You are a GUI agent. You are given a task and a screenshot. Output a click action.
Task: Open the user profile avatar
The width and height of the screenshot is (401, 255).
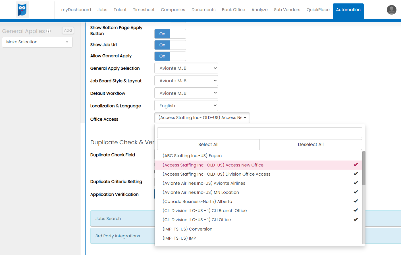coord(391,10)
